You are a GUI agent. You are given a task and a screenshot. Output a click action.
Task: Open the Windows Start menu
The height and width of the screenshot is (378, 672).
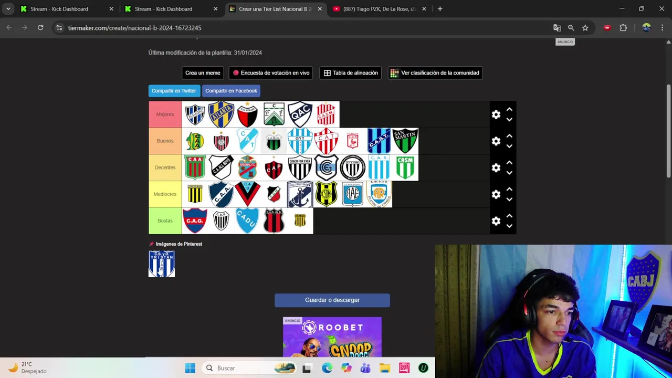190,368
